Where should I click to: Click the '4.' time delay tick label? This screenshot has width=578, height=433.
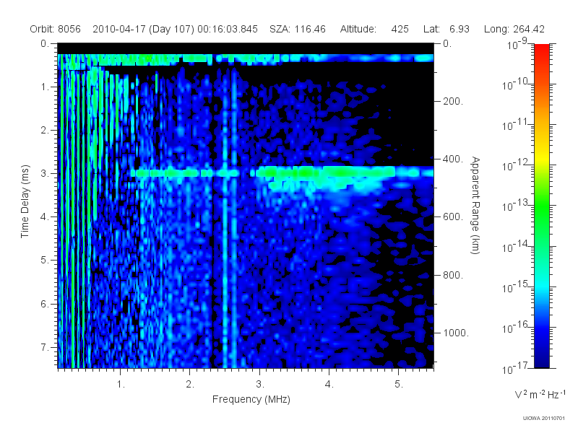point(45,217)
